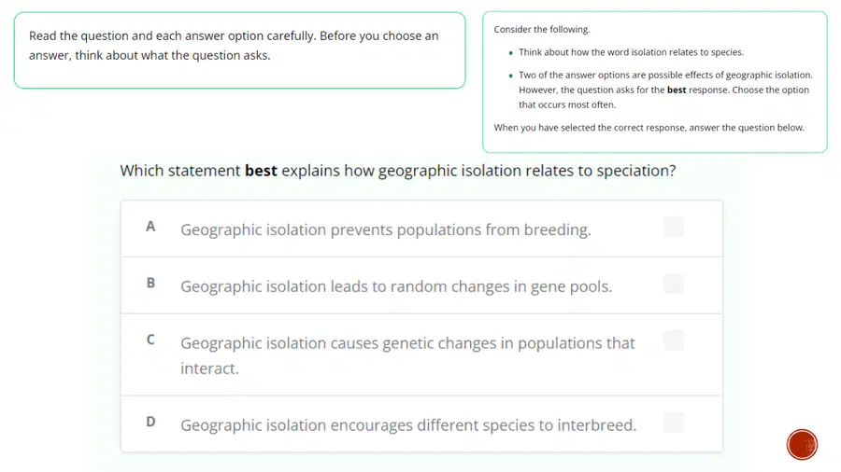Select 'random changes in gene pools' answer

(x=396, y=286)
